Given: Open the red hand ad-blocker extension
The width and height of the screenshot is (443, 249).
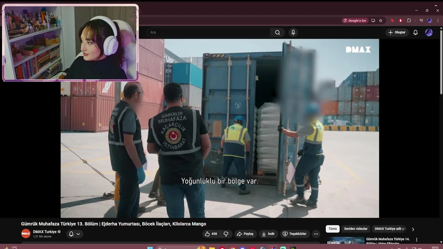Looking at the screenshot, I should tap(400, 20).
